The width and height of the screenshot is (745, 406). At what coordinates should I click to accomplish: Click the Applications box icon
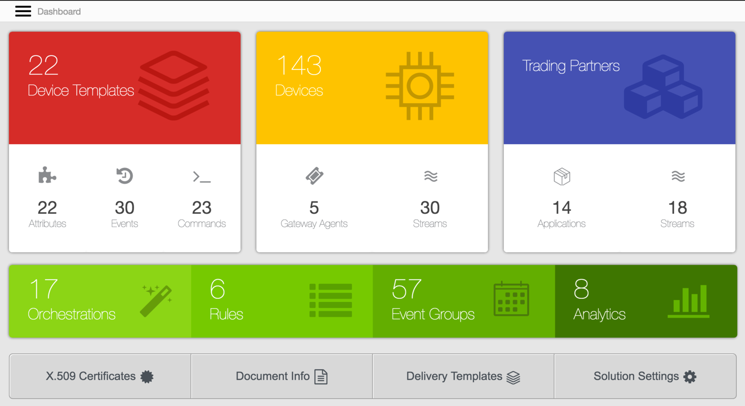[562, 176]
